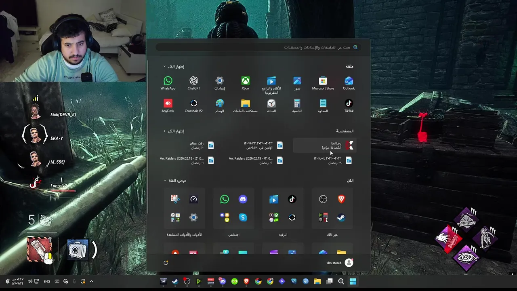This screenshot has height=291, width=517.
Task: Launch the pinned TikTok app
Action: pyautogui.click(x=349, y=106)
